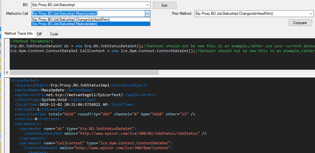Click the businessObject XML line

81,85
